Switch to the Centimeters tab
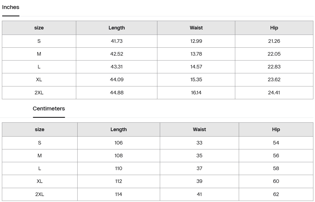Screen dimensions: 315x202 point(49,108)
